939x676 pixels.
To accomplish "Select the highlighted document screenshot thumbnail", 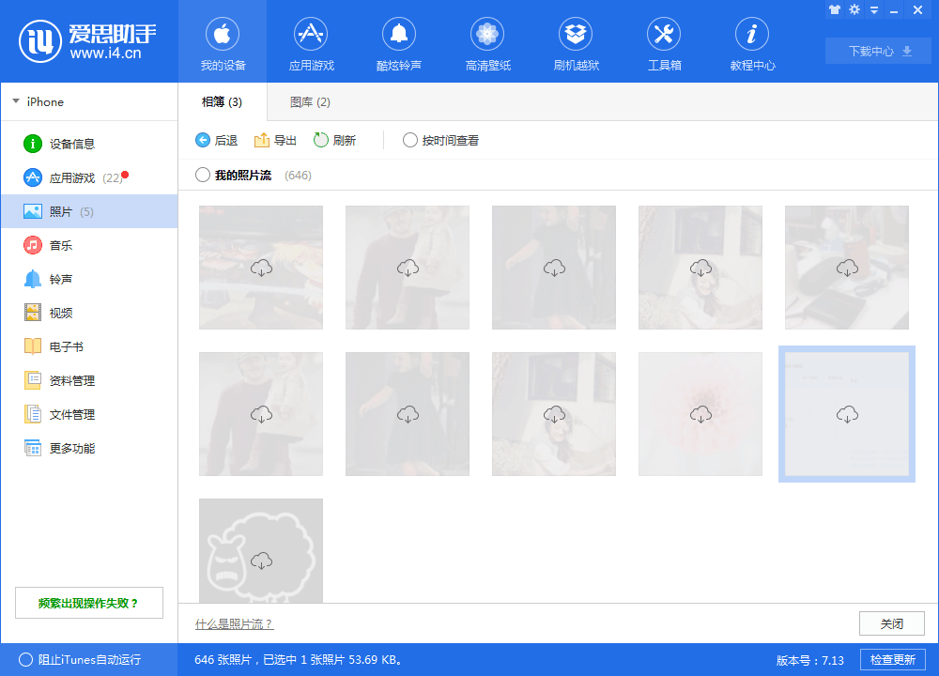I will 847,414.
